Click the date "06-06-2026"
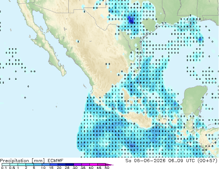 point(150,161)
